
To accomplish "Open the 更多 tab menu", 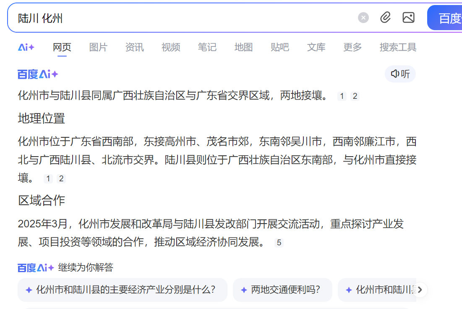I will (352, 47).
